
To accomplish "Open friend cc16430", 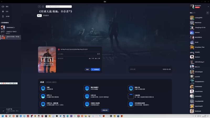I will [199, 77].
